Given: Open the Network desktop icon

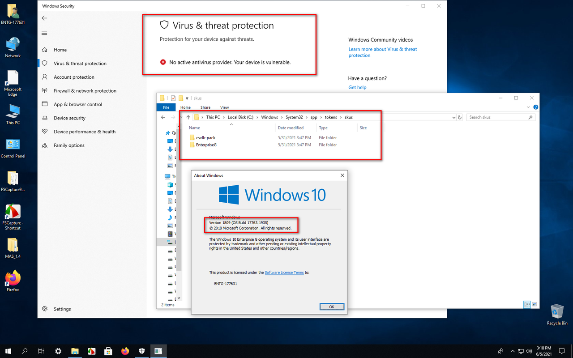Looking at the screenshot, I should (13, 47).
